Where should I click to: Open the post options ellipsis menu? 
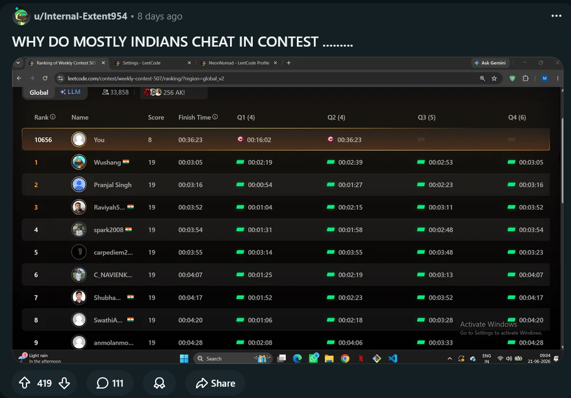(x=556, y=16)
